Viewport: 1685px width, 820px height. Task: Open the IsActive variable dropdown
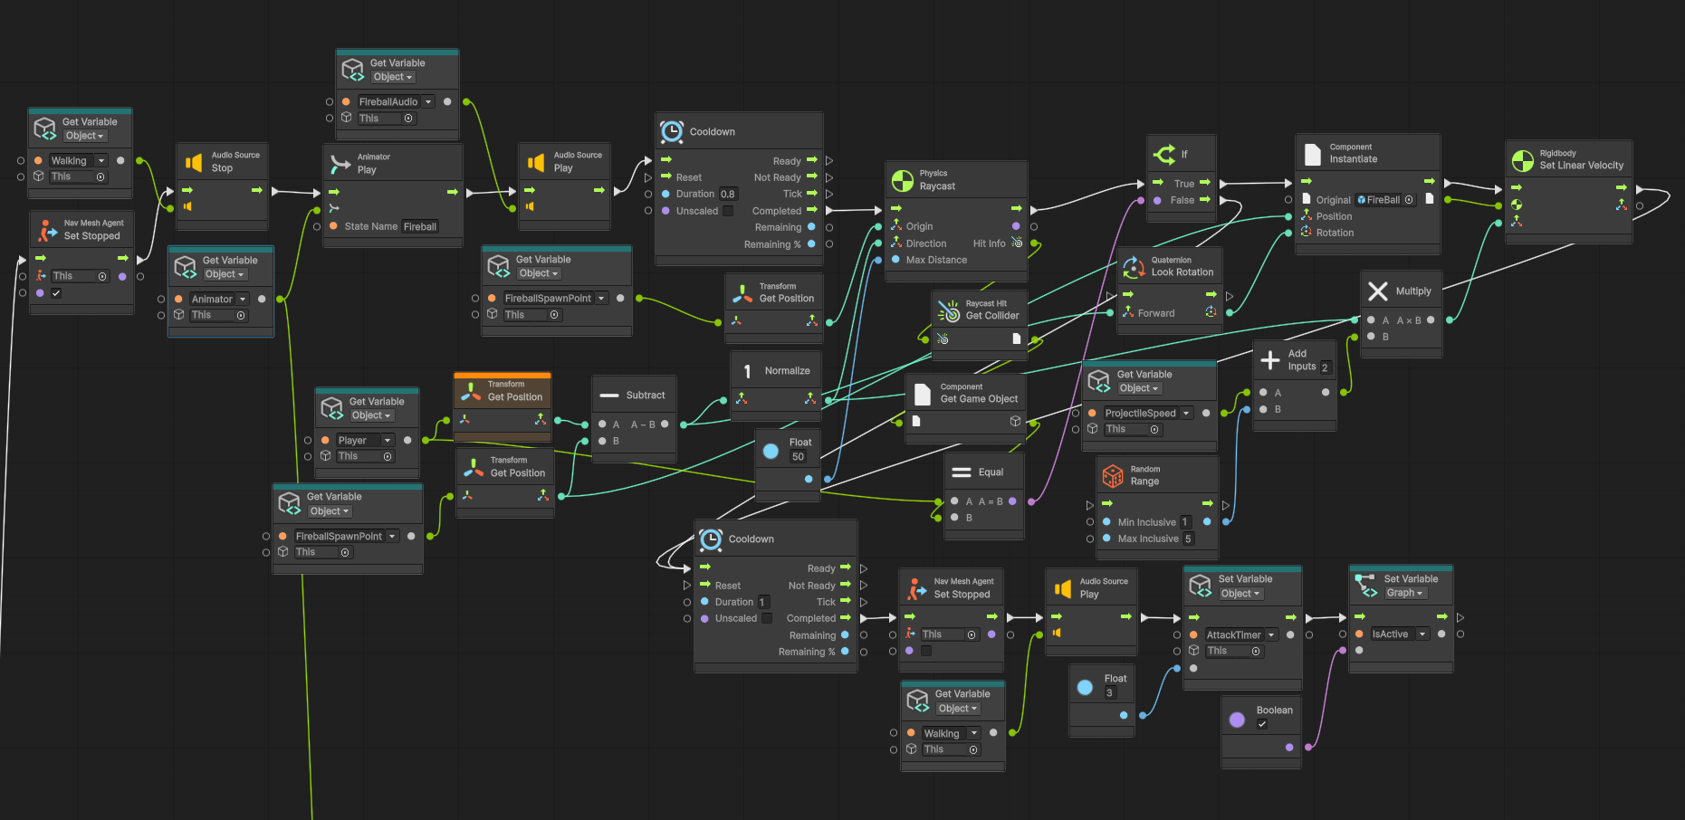tap(1422, 634)
